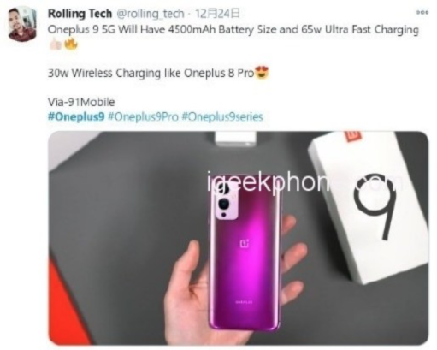Click the phone's rear camera module

click(x=226, y=201)
